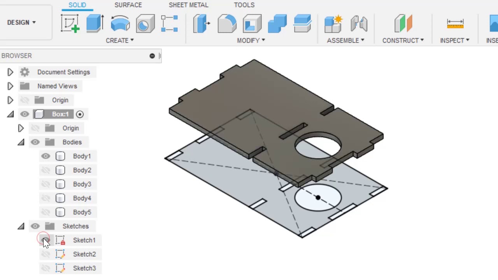Collapse the Bodies folder
Image resolution: width=498 pixels, height=280 pixels.
tap(21, 142)
